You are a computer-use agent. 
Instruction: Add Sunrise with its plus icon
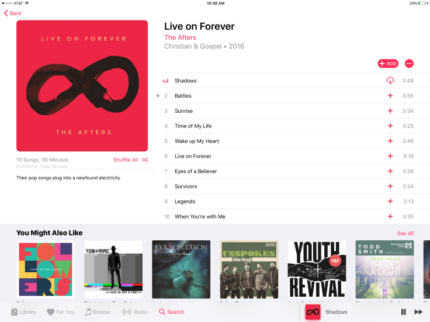click(x=390, y=111)
